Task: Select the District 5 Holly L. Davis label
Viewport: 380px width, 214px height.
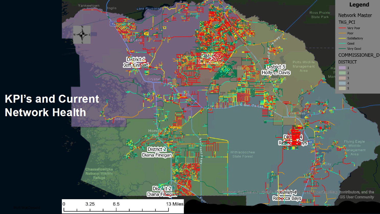Action: (x=276, y=70)
